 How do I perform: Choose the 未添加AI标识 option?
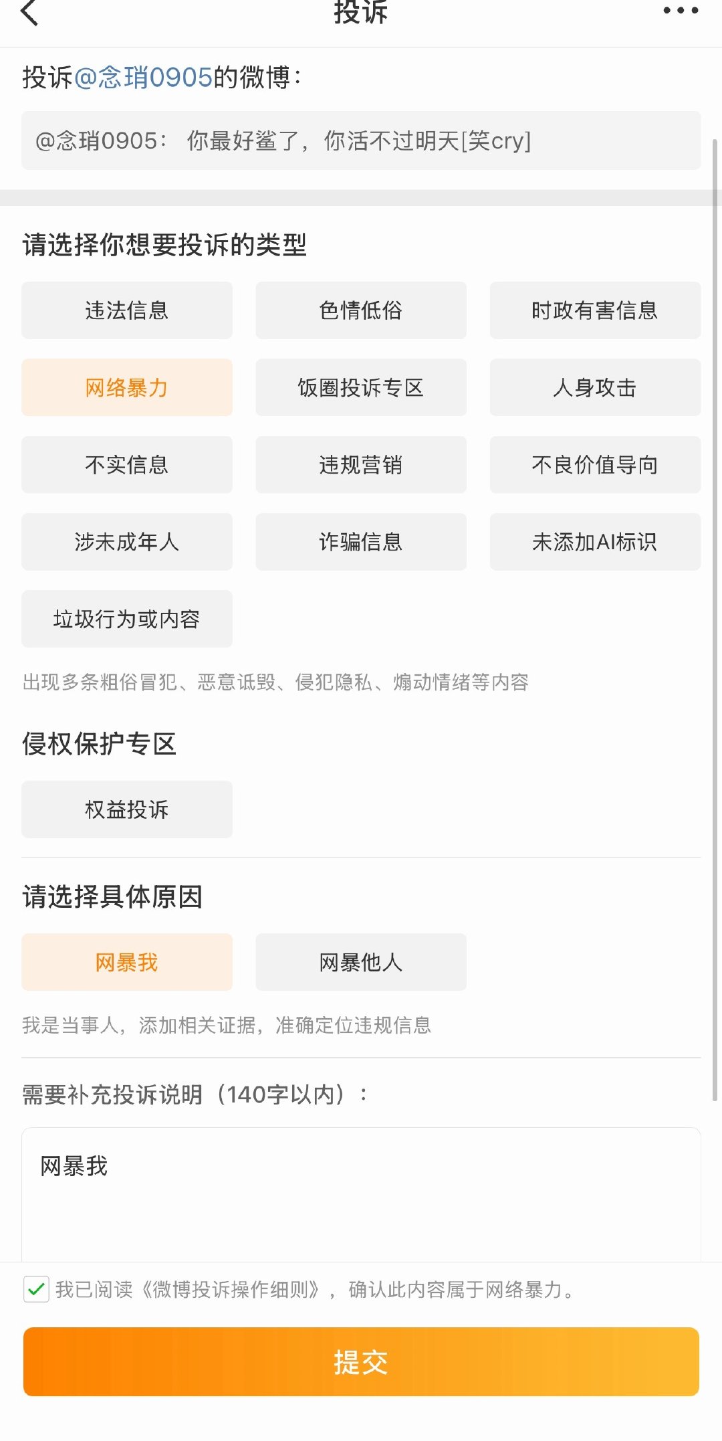coord(595,542)
